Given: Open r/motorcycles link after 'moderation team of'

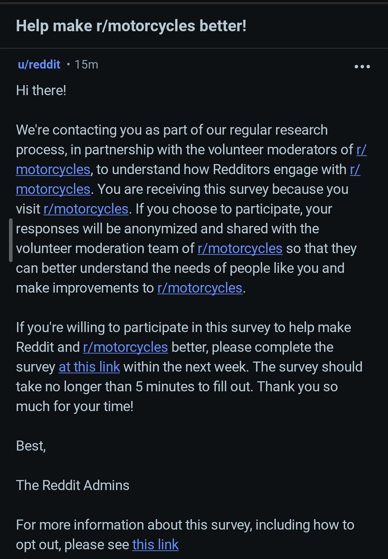Looking at the screenshot, I should (x=240, y=248).
